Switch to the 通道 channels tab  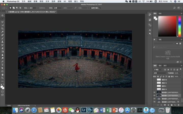tap(160, 66)
